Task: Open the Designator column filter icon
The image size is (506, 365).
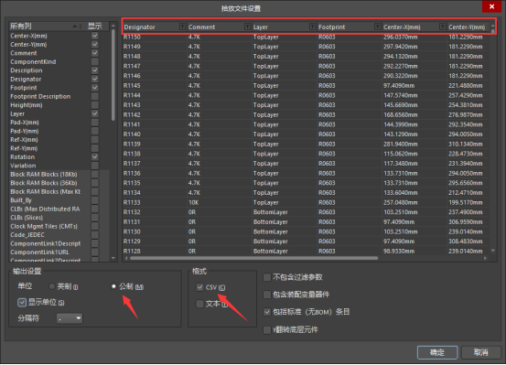Action: (183, 27)
